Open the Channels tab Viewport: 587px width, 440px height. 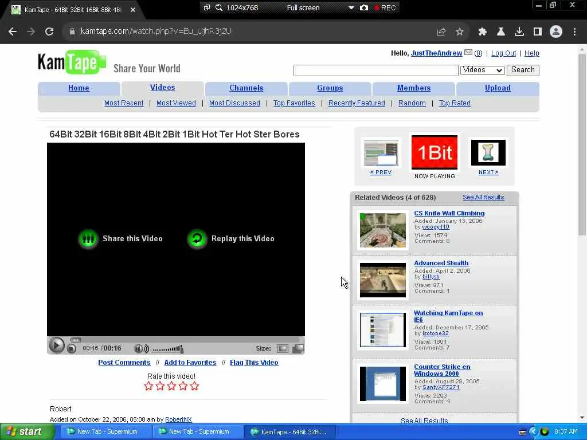(246, 88)
